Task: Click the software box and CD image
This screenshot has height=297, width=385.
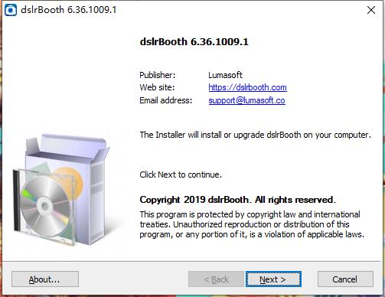Action: pos(60,190)
